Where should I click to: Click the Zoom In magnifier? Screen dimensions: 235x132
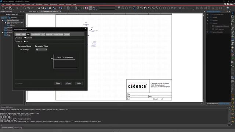pos(39,8)
